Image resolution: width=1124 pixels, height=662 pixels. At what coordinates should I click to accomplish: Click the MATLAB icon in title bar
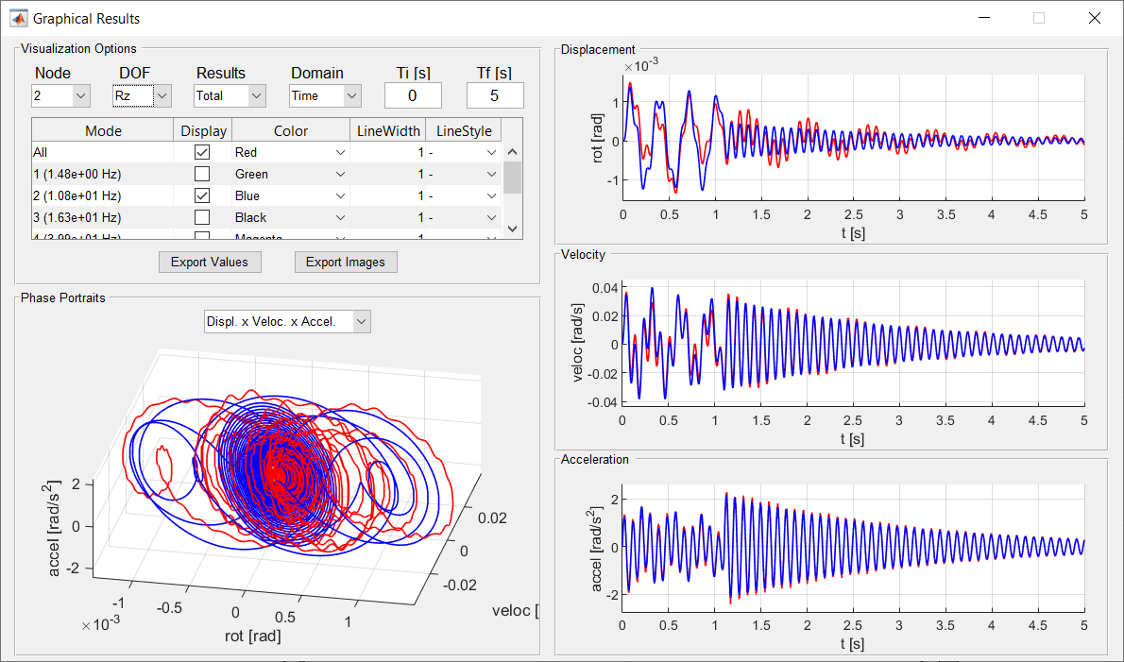click(x=18, y=17)
